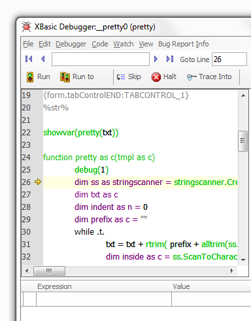Screen dimensions: 251x321
Task: Click the XBasic Debugger bug icon in title bar
Action: [27, 27]
